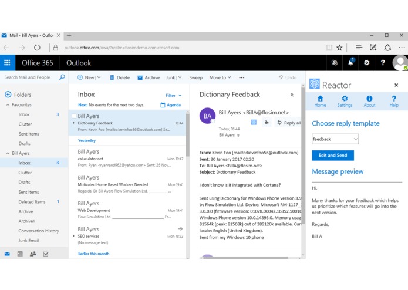
Task: Click Reply all on the message
Action: pos(289,123)
